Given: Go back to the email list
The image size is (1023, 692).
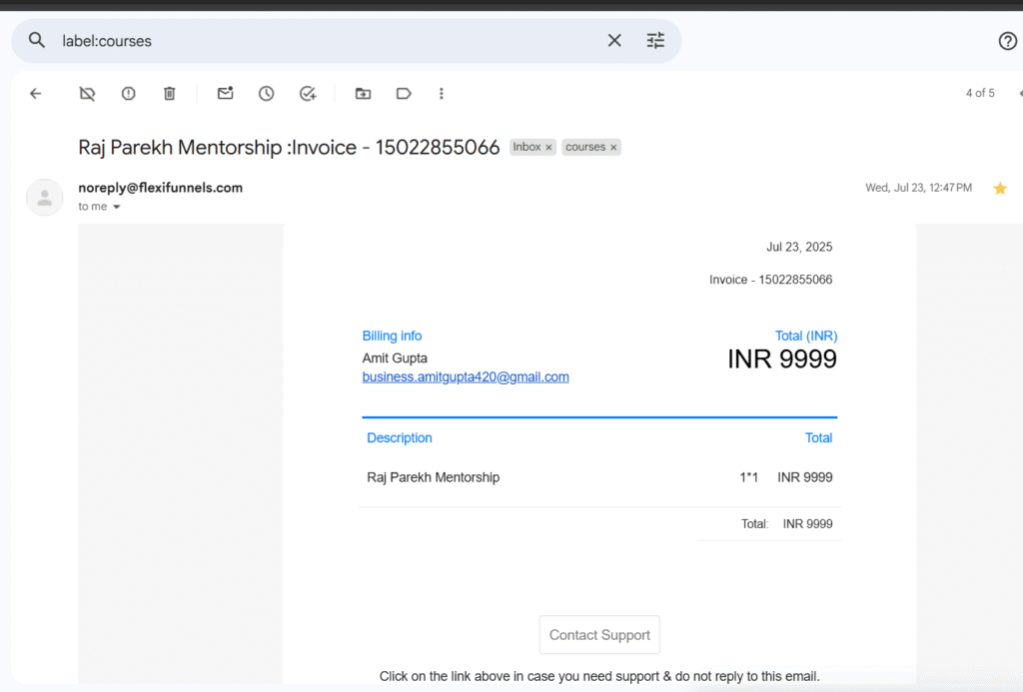Looking at the screenshot, I should point(36,94).
